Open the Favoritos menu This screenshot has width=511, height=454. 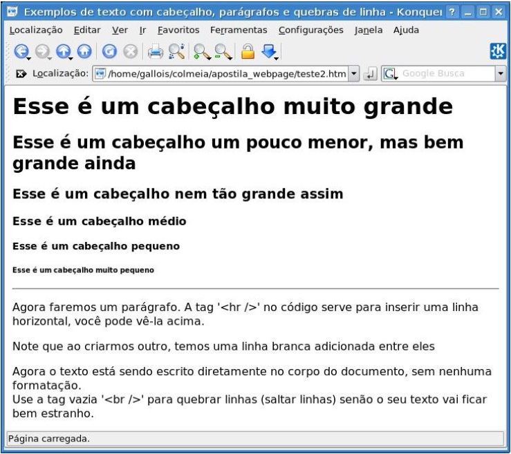[178, 30]
